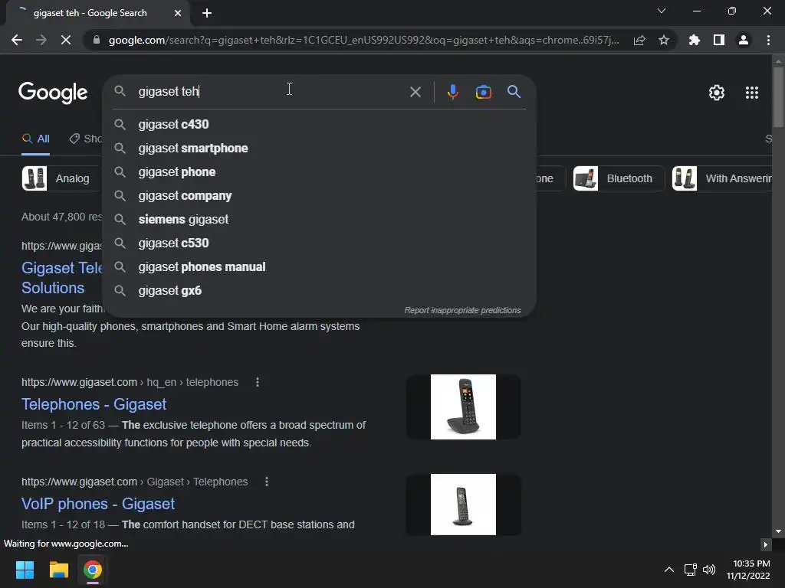Open Telephones - Gigaset result
This screenshot has height=588, width=785.
coord(94,404)
